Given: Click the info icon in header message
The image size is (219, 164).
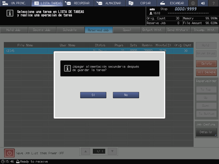Looking at the screenshot, I should 10,13.
